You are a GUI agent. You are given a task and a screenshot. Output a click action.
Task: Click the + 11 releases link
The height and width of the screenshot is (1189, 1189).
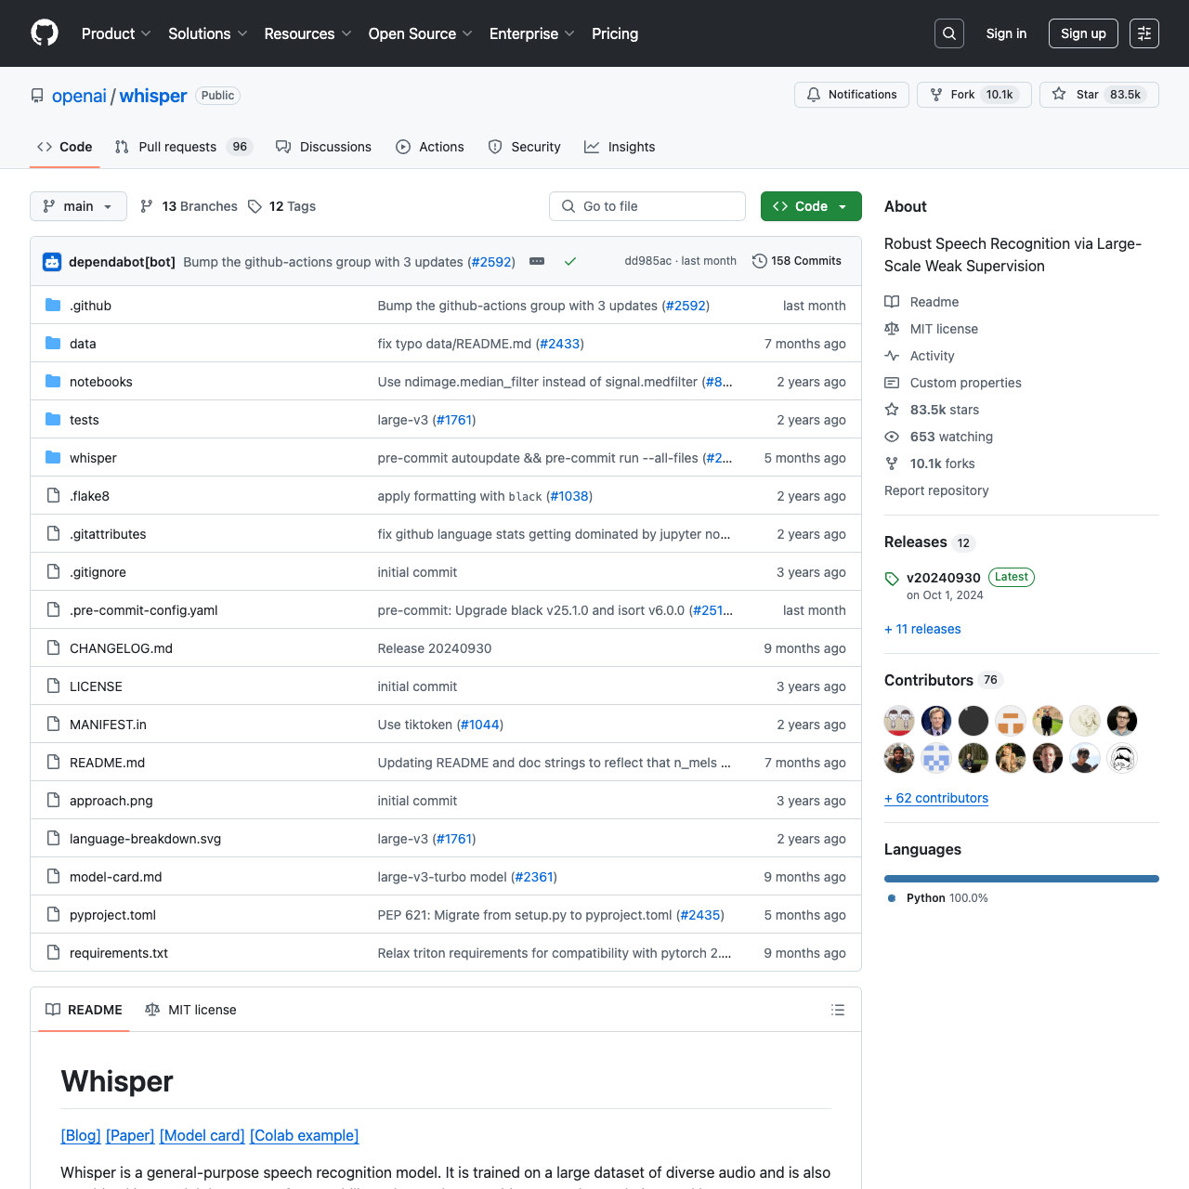922,629
